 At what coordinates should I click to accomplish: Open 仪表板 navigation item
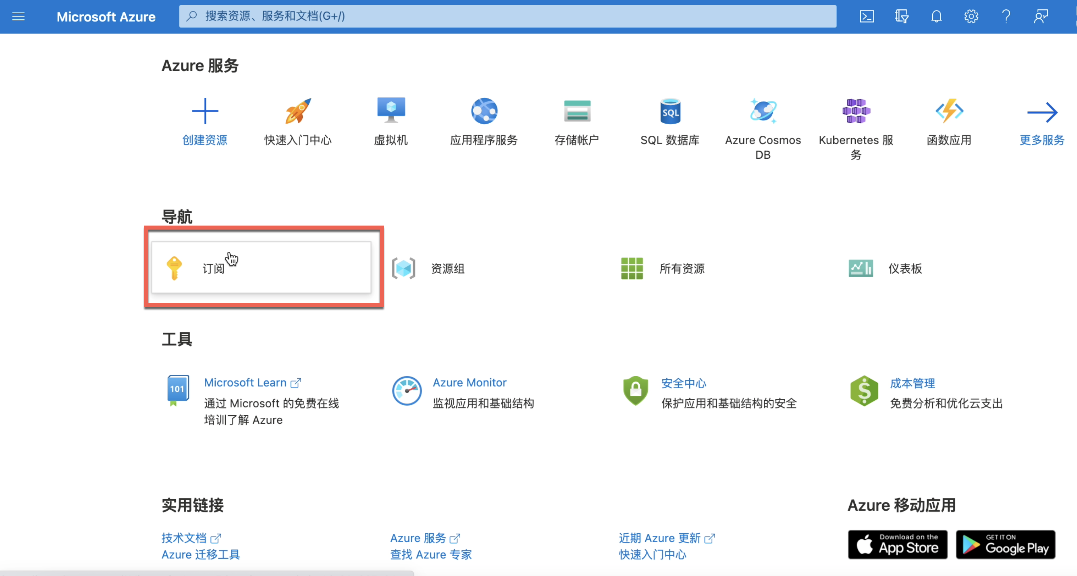(x=905, y=269)
